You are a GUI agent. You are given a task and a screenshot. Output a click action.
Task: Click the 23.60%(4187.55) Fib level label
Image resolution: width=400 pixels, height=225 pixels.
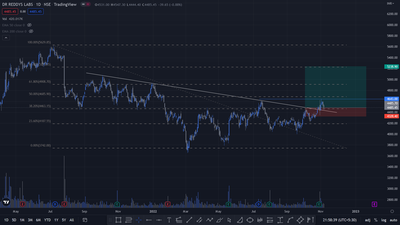pos(40,121)
